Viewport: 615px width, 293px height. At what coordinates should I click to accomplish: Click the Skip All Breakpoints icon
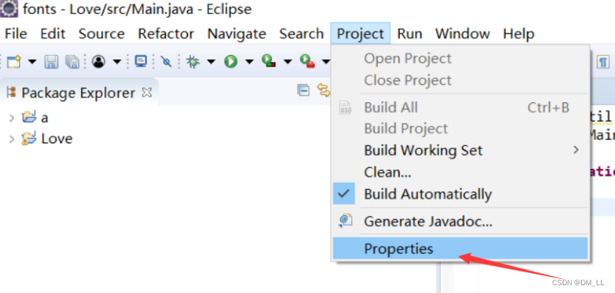coord(167,61)
